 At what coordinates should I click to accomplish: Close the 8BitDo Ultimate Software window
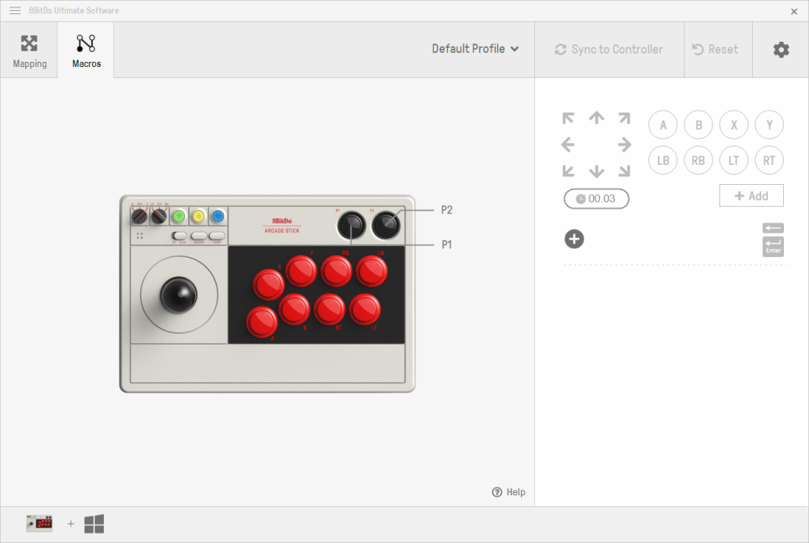point(794,12)
